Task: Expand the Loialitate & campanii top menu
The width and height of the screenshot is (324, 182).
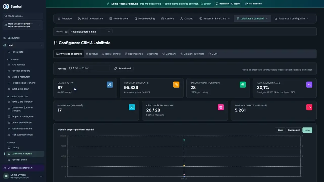Action: point(252,18)
